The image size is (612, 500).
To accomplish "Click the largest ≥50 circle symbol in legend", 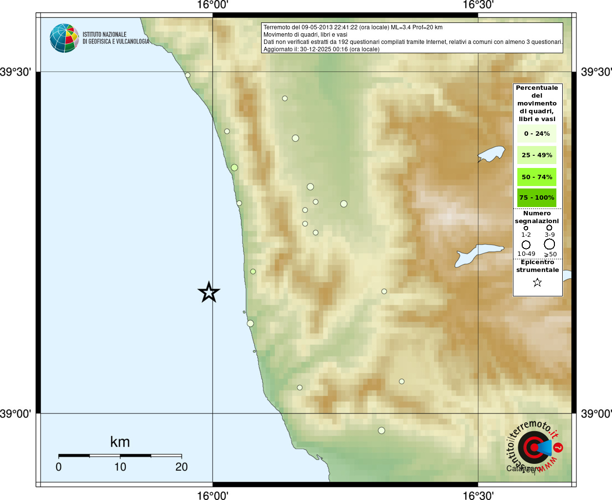I will click(550, 244).
